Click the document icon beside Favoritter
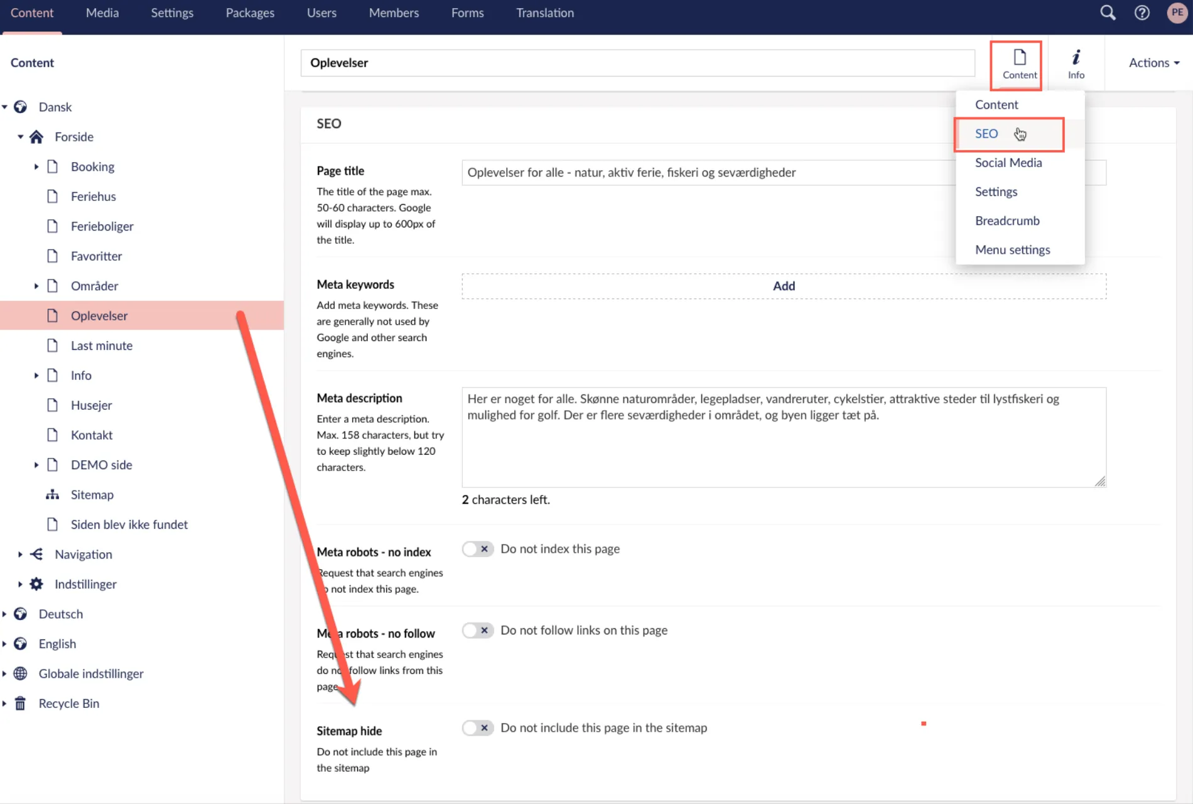 [53, 256]
